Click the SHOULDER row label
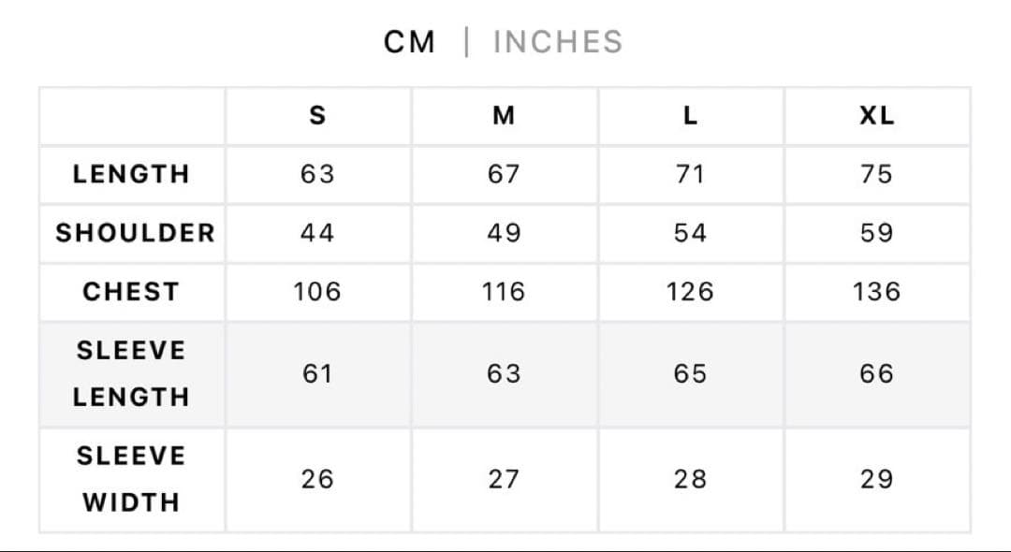The image size is (1011, 552). tap(135, 233)
